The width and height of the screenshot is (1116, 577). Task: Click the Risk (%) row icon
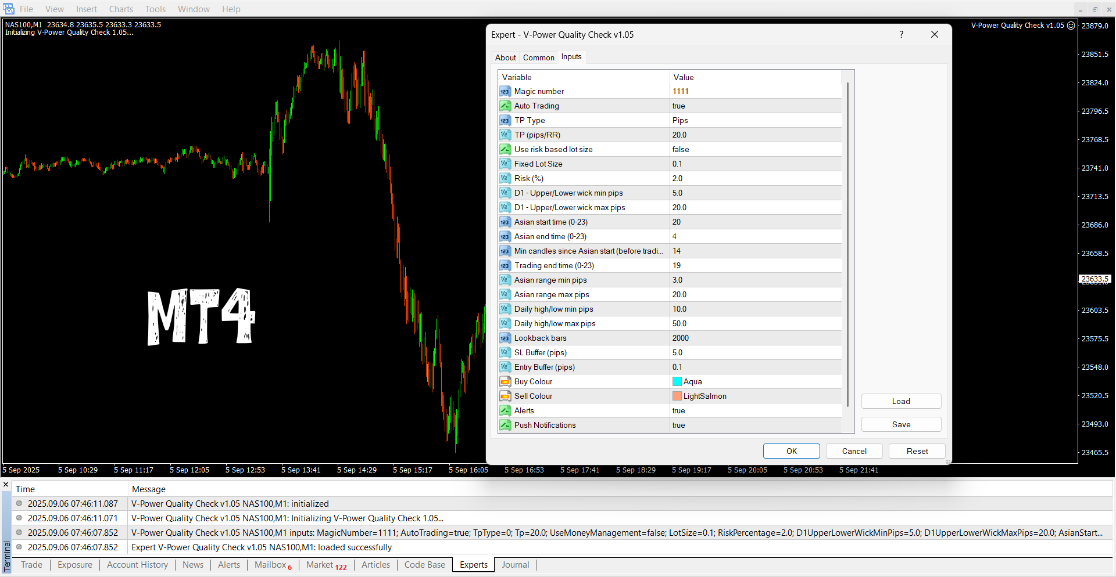coord(505,178)
